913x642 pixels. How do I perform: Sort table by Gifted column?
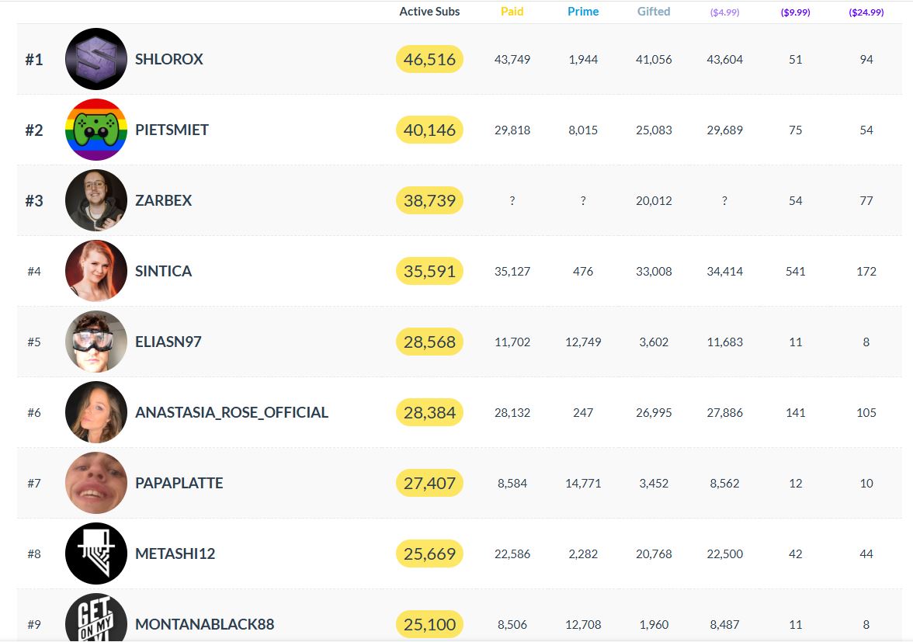pyautogui.click(x=654, y=12)
